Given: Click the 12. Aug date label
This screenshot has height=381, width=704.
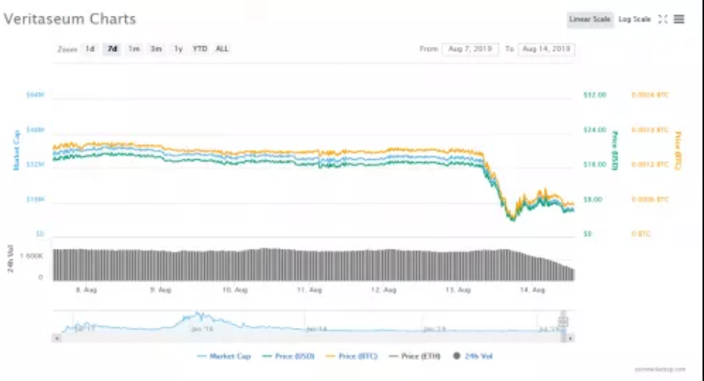Looking at the screenshot, I should [x=384, y=290].
